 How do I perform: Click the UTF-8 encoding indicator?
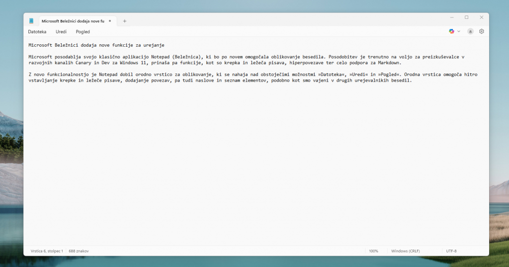(x=451, y=251)
